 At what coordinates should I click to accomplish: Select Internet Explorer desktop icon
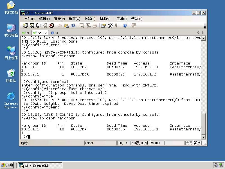(11, 100)
